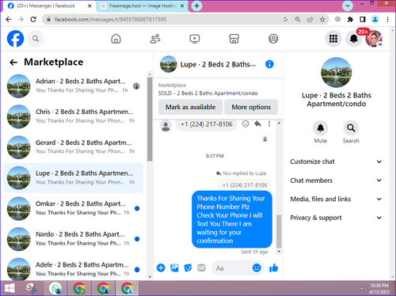Expand Privacy & support section

point(336,218)
